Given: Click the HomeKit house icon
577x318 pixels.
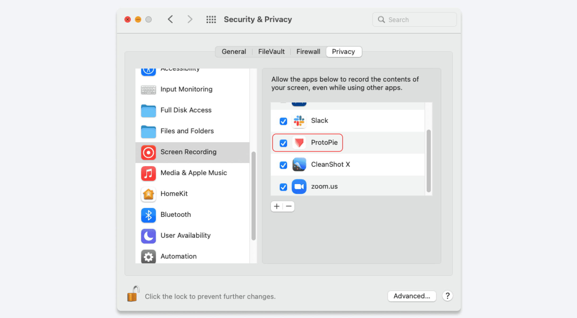Looking at the screenshot, I should pyautogui.click(x=148, y=194).
